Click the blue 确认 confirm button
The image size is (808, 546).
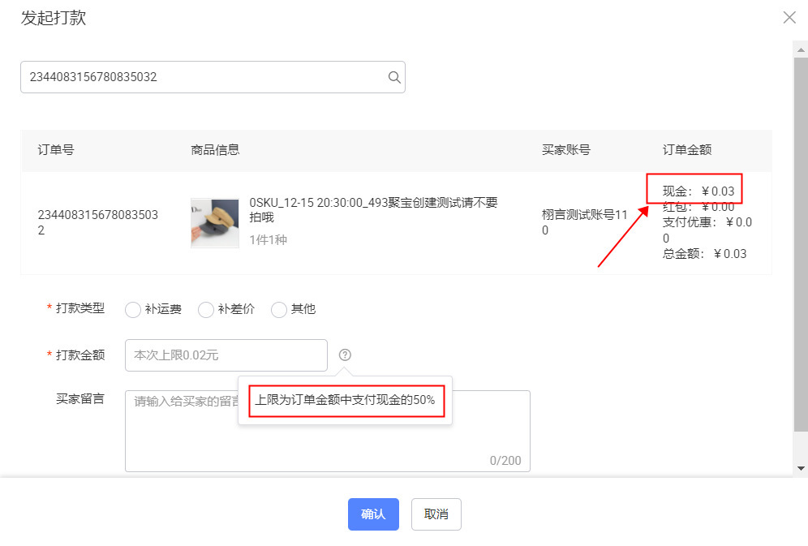[373, 514]
